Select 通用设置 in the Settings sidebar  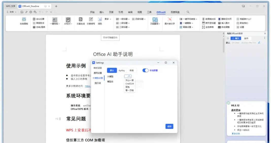pos(98,73)
